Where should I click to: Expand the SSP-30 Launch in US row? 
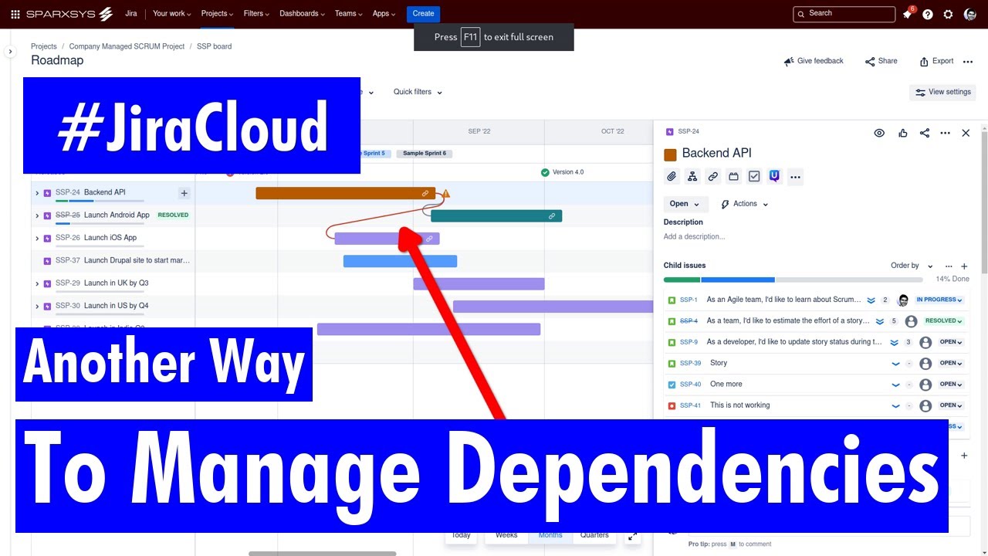[x=37, y=306]
